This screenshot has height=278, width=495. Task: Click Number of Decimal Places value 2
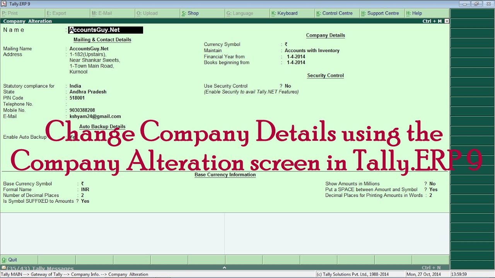82,195
